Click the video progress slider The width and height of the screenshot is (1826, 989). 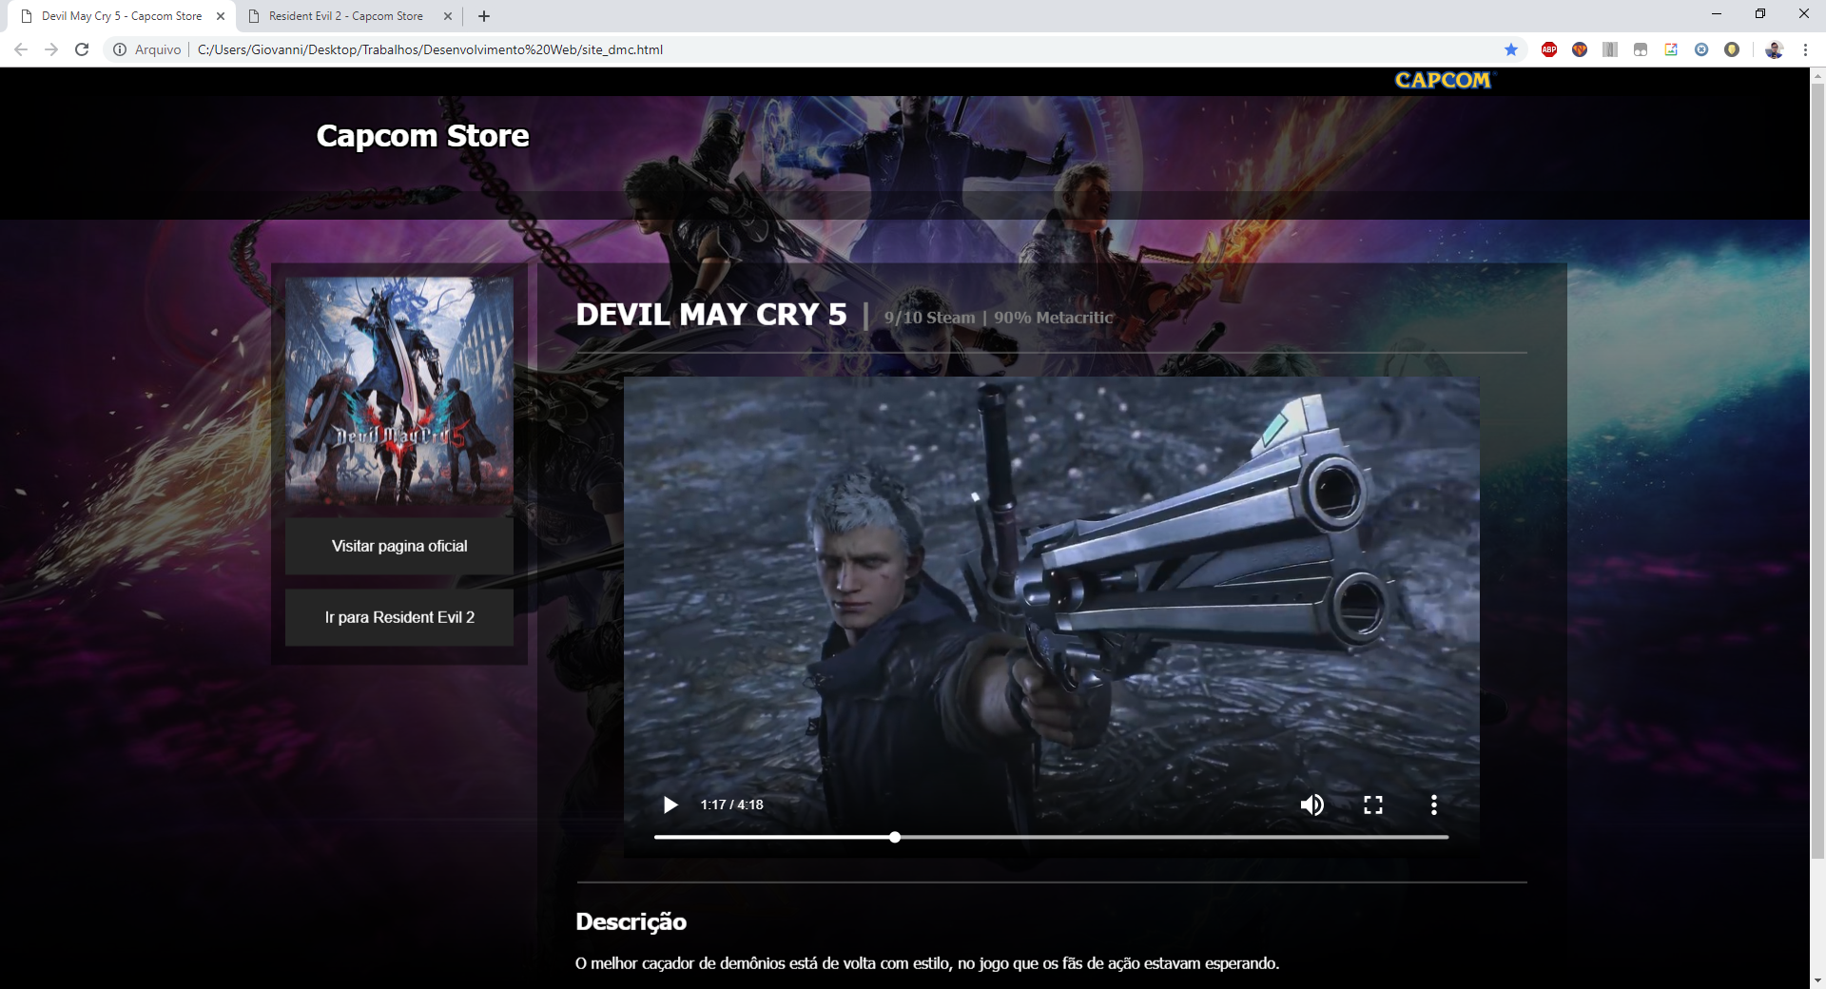click(1051, 837)
